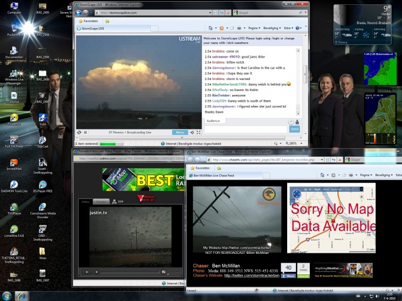The image size is (402, 301).
Task: Open Favorieten in StormScape LIVE window
Action: pos(88,21)
